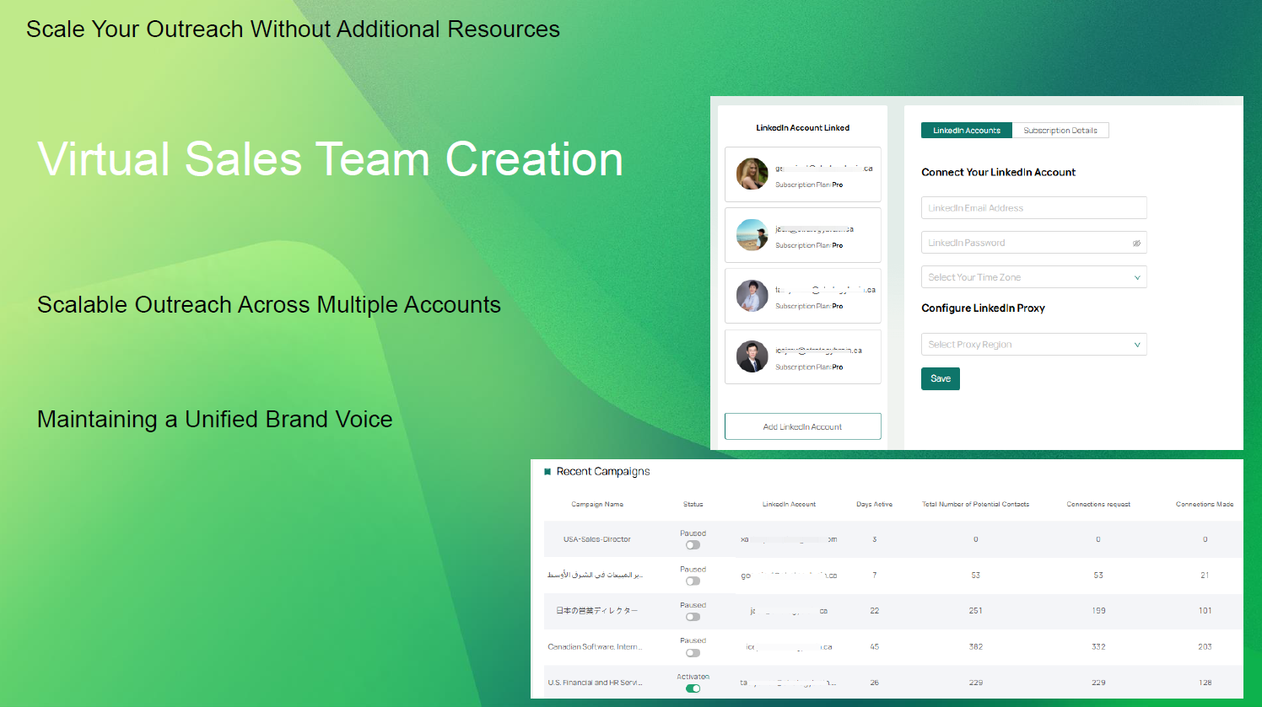Click potential contacts value 251
The width and height of the screenshot is (1262, 707).
tap(976, 611)
